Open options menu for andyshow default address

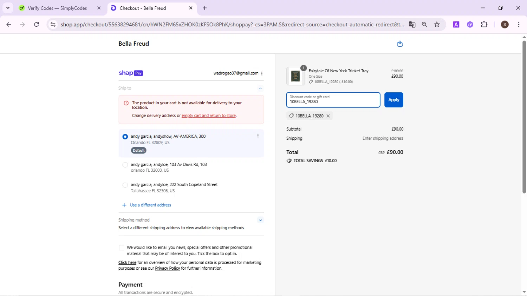[258, 136]
